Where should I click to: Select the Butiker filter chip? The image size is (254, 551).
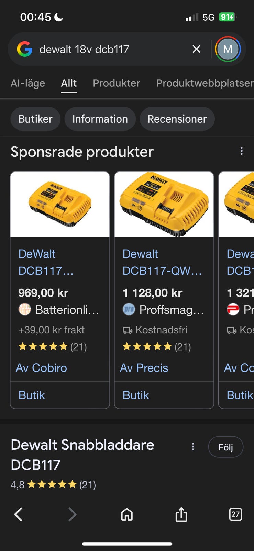coord(35,119)
